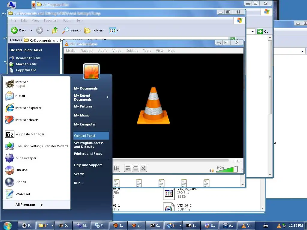The image size is (307, 230).
Task: Switch to UltraISO taskbar button
Action: (x=210, y=226)
